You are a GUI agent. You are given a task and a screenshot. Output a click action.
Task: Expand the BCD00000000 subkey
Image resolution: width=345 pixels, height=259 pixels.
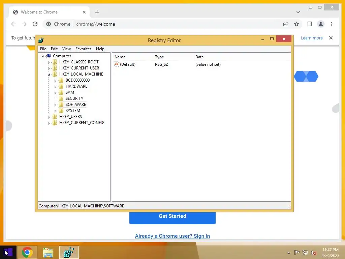[55, 81]
